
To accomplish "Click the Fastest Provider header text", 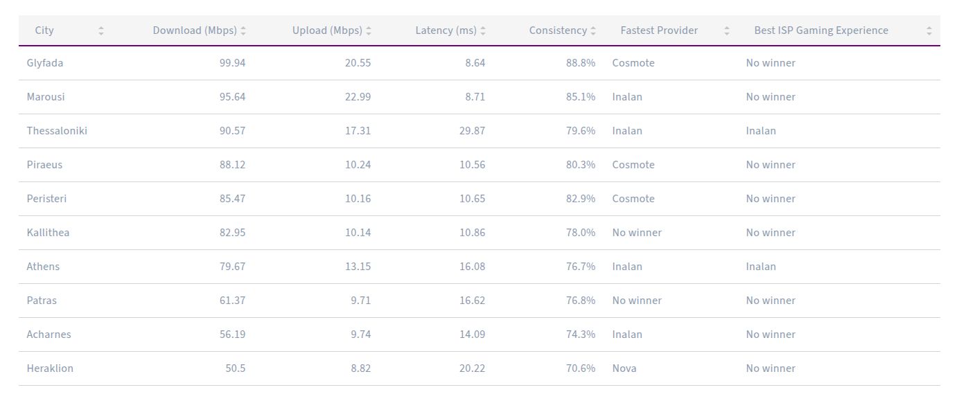I will click(x=659, y=30).
